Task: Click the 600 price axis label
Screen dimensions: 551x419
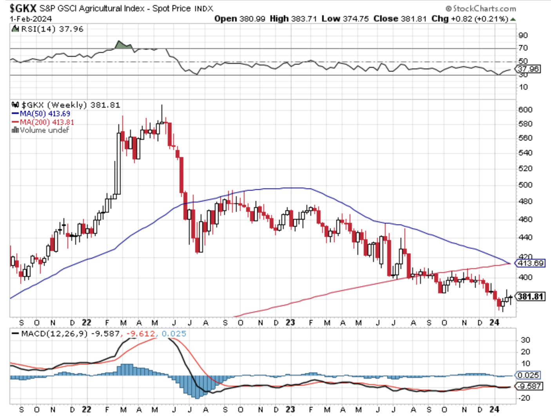Action: [526, 110]
